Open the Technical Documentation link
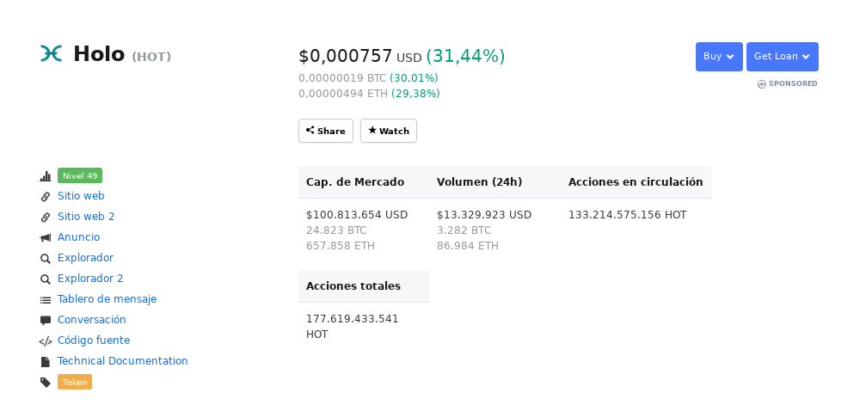 coord(123,361)
